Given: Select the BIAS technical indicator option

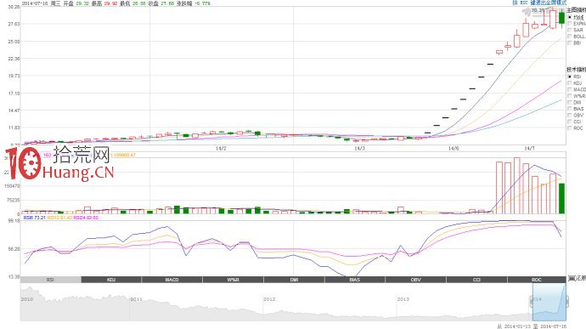Looking at the screenshot, I should coord(570,109).
